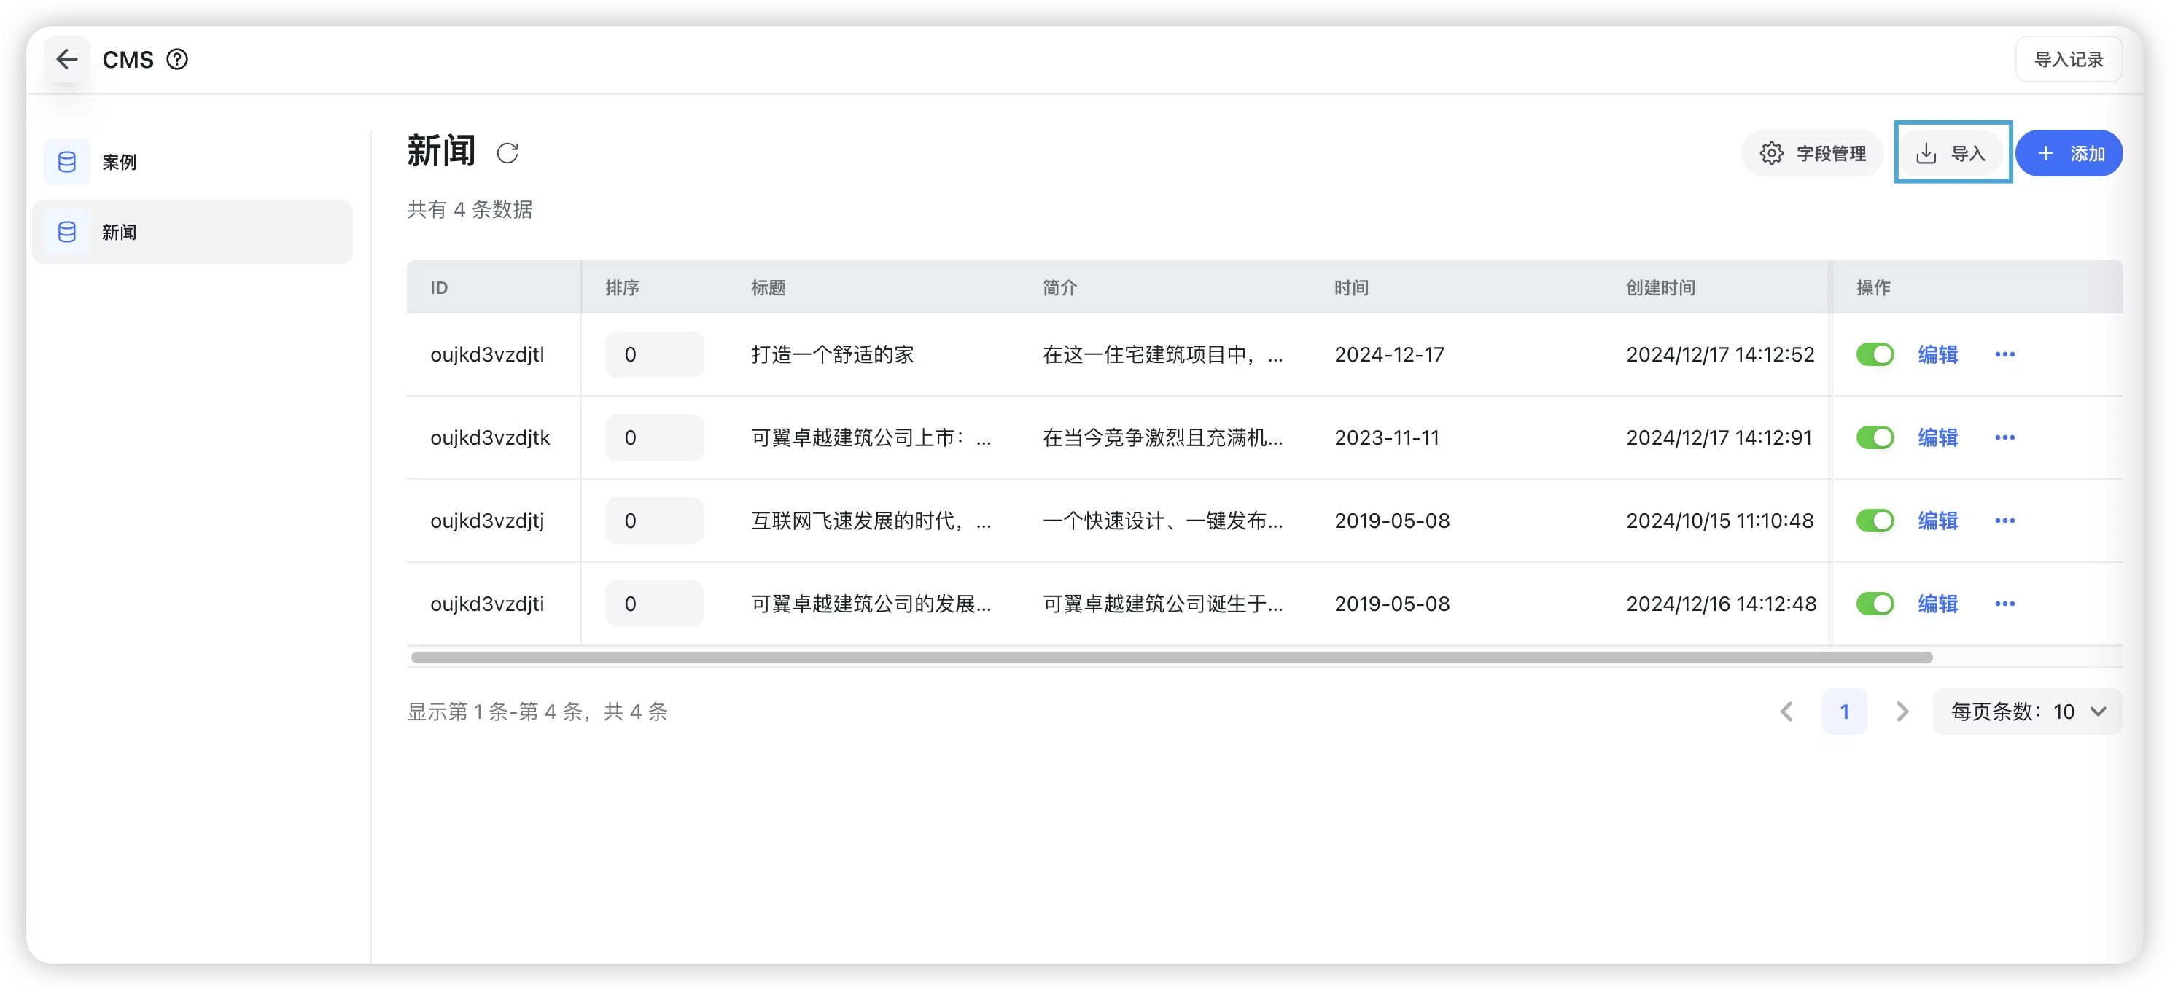
Task: Click summary 可翼卓越建筑公司诞生于
Action: click(x=1162, y=604)
